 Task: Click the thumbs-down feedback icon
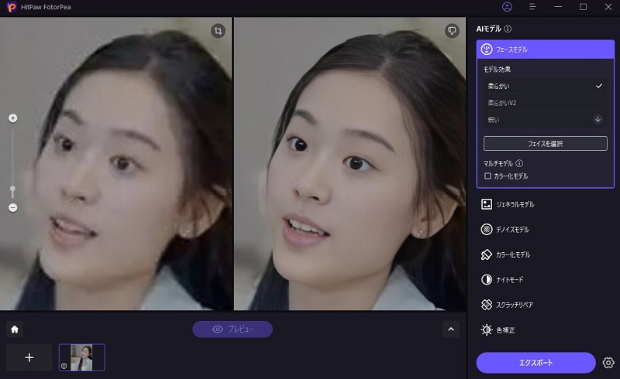click(452, 31)
